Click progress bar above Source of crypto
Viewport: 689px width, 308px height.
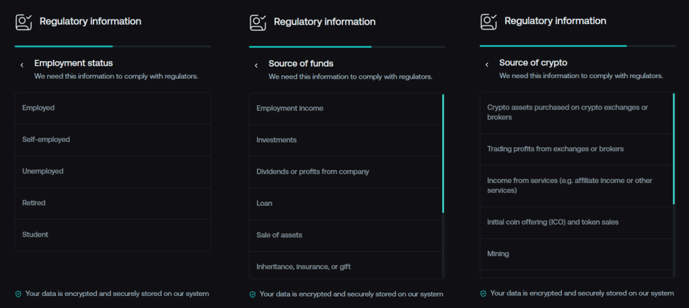click(578, 46)
